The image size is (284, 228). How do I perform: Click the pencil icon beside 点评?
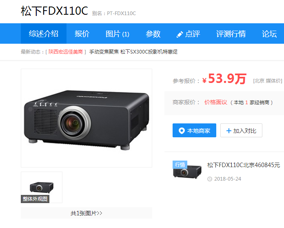[x=180, y=34]
